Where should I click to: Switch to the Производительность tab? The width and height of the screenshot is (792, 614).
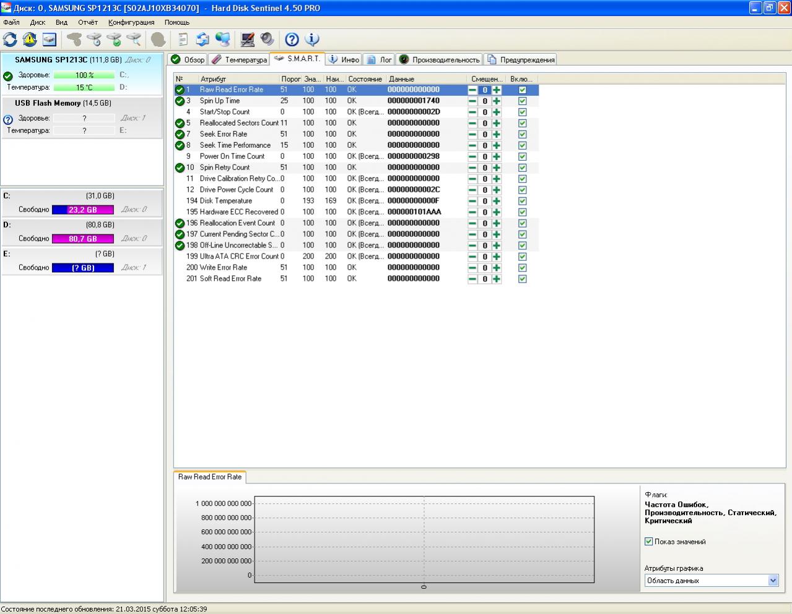coord(439,59)
